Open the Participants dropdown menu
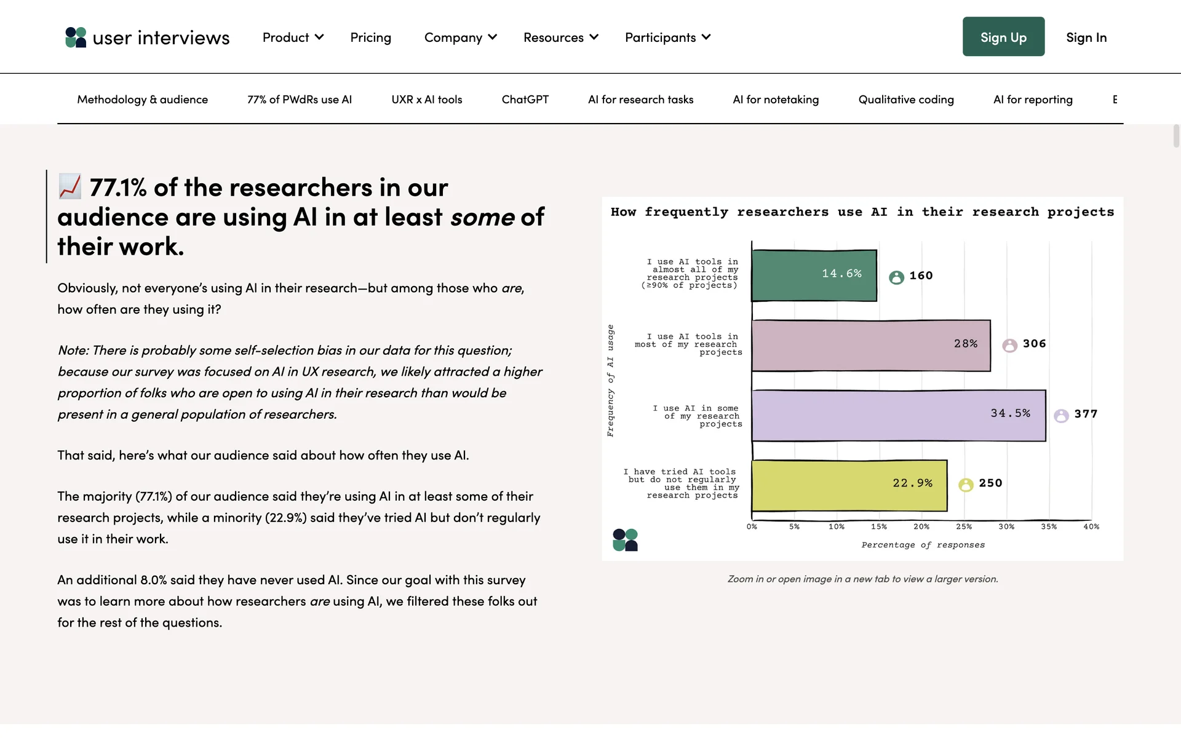Screen dimensions: 1181x738 pyautogui.click(x=667, y=38)
